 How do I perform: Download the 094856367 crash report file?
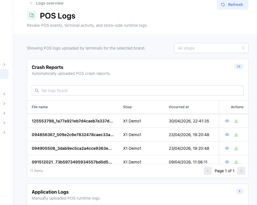click(x=236, y=135)
